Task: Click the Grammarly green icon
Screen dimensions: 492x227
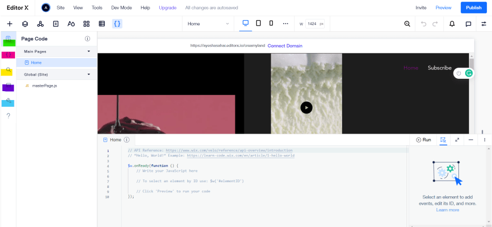Action: click(x=469, y=73)
